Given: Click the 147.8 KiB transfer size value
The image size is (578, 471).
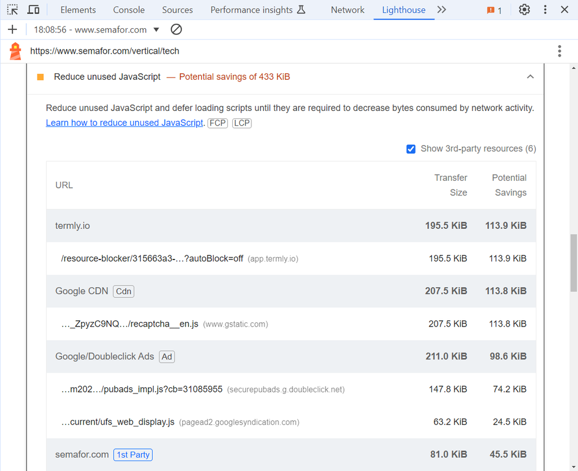Looking at the screenshot, I should click(x=448, y=389).
